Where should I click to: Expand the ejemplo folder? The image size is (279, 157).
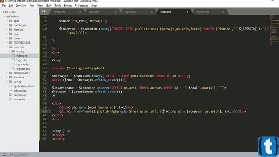coord(7,30)
